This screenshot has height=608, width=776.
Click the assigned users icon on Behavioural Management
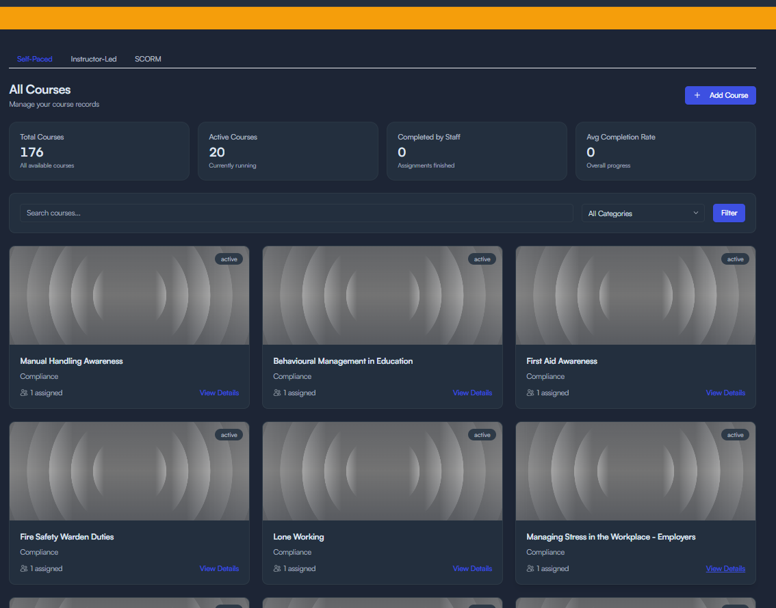pos(277,393)
